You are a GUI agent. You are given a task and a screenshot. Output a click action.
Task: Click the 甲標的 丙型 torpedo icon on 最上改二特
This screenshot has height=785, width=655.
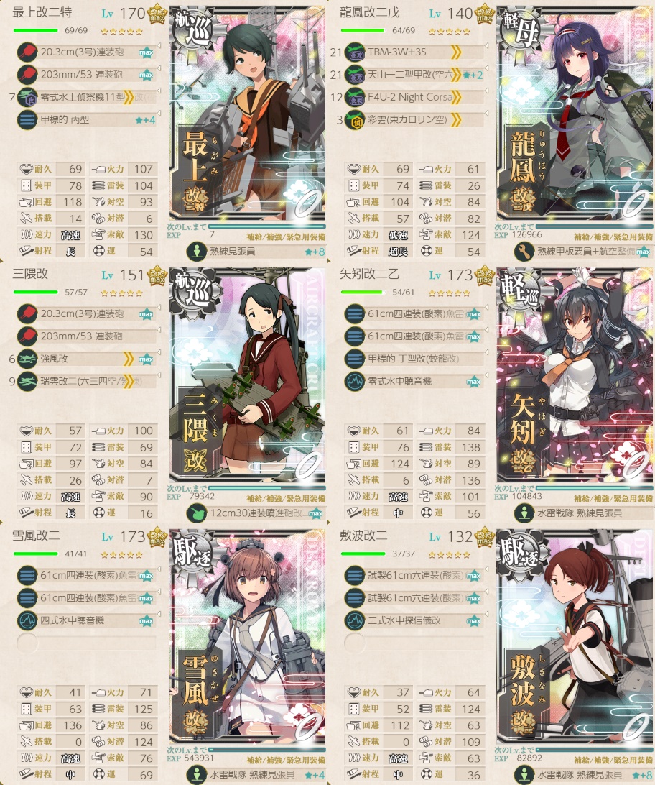[x=27, y=120]
